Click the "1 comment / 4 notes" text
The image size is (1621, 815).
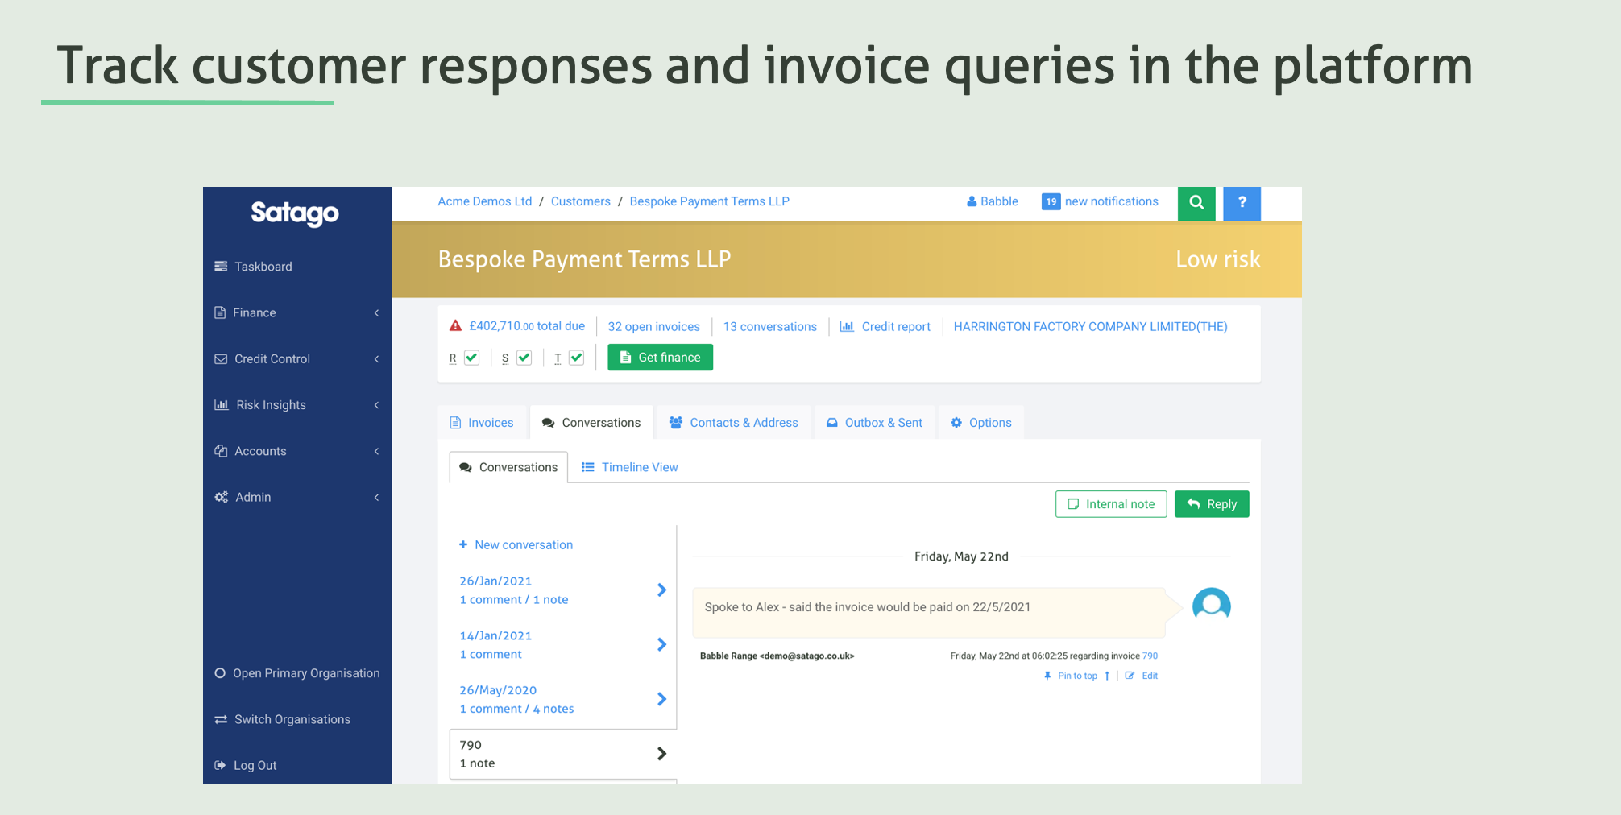click(x=516, y=709)
